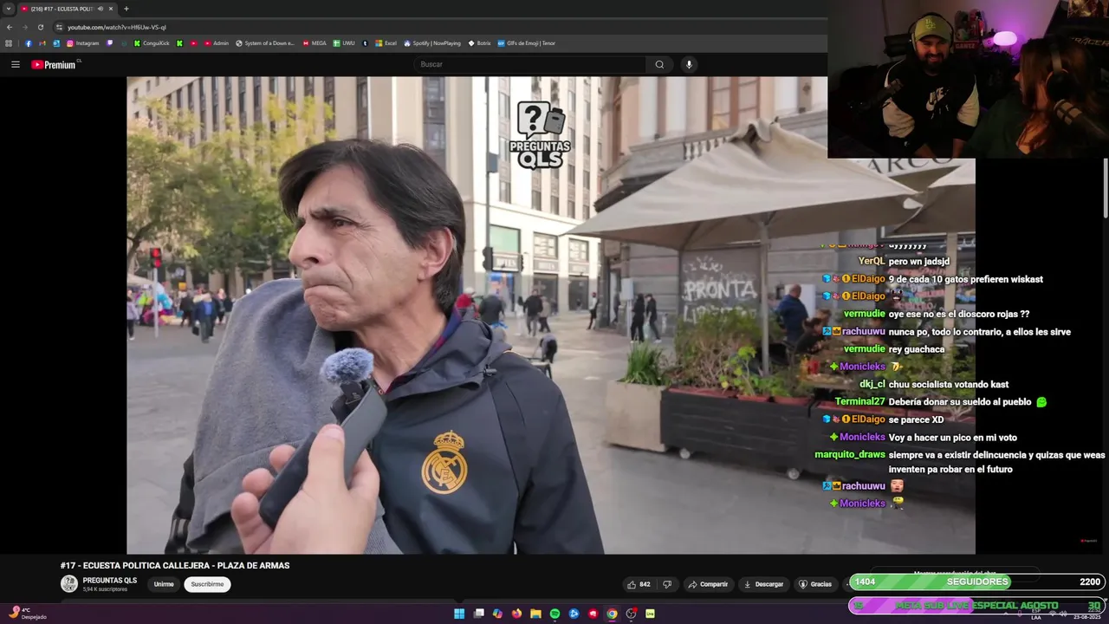Open the MEGA bookmark
This screenshot has height=624, width=1109.
[x=315, y=43]
